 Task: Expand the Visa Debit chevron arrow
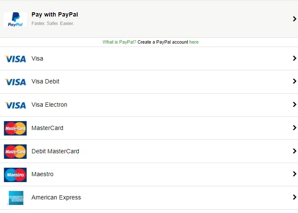295,81
